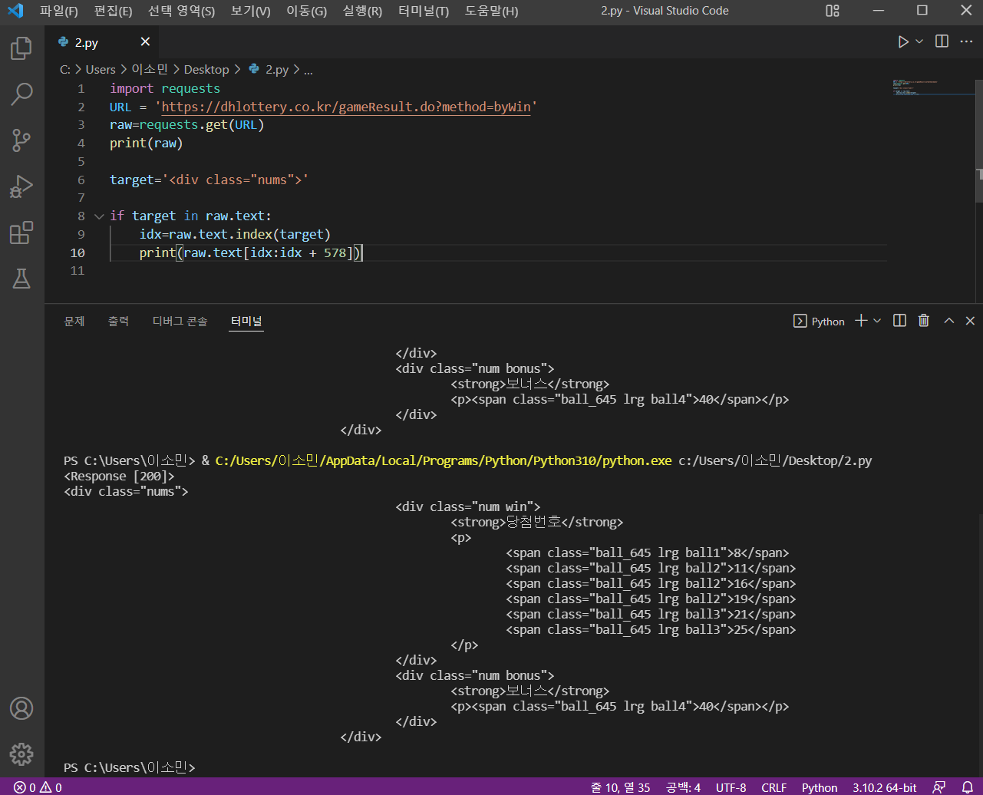Open the Source Control view

point(21,140)
